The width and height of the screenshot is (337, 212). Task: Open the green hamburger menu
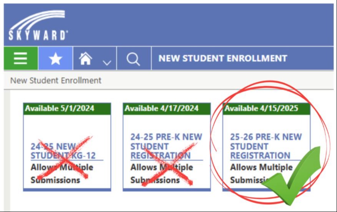pos(20,58)
